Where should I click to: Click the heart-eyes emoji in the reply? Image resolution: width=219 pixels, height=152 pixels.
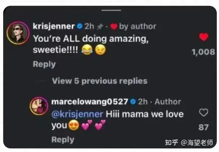[x=74, y=125]
